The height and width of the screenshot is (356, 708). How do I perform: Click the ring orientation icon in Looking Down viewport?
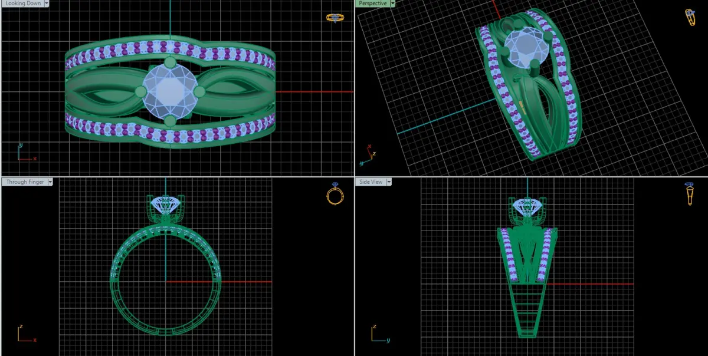tap(335, 18)
